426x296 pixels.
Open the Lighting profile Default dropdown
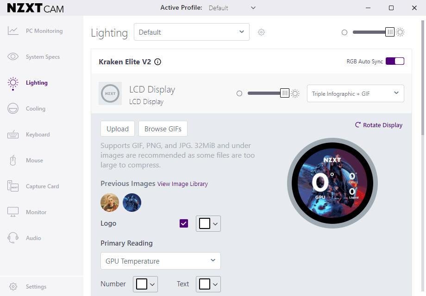point(192,32)
